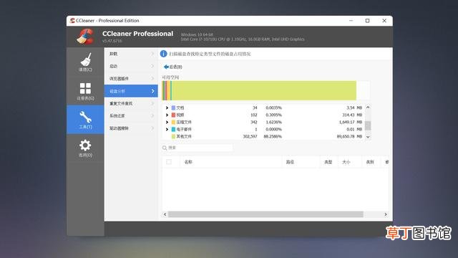
Task: Click the teal Email (电子邮件) color swatch
Action: tap(173, 129)
